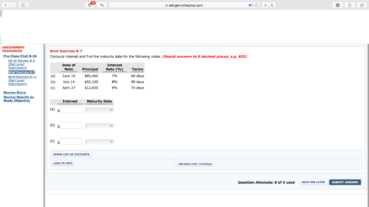
Task: Go back with Safari back arrow
Action: click(x=6, y=5)
